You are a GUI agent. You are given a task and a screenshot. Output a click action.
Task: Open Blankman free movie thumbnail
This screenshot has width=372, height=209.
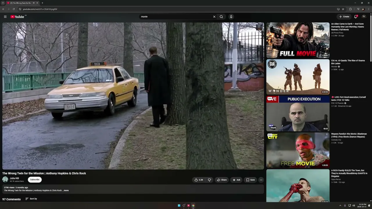point(298,150)
